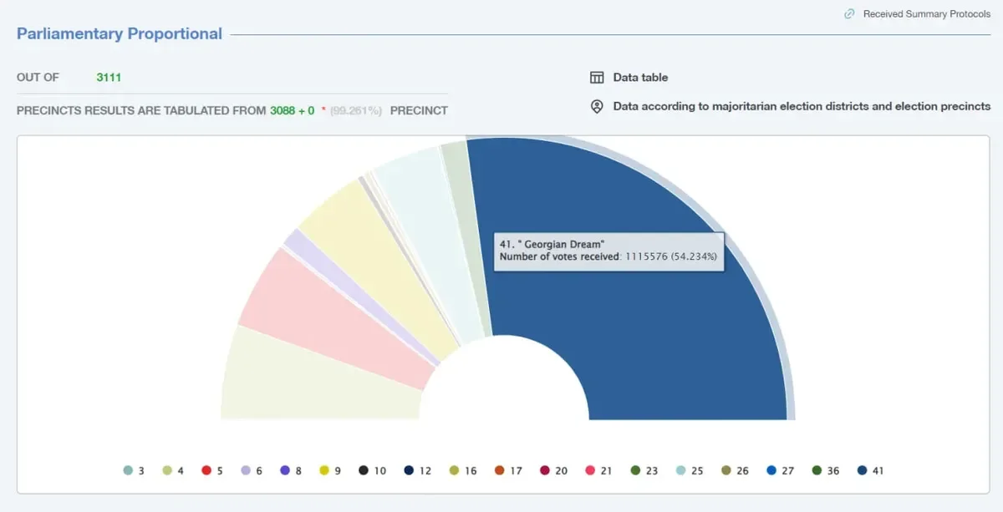1003x512 pixels.
Task: Click the orange legend dot for party 17
Action: point(500,471)
